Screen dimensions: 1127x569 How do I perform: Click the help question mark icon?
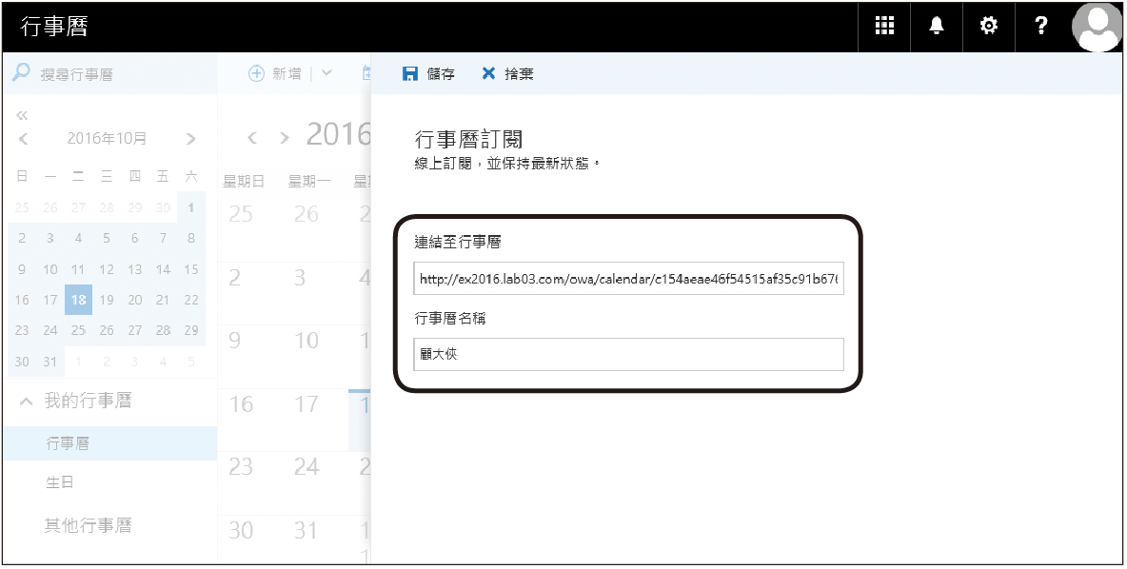tap(1042, 27)
